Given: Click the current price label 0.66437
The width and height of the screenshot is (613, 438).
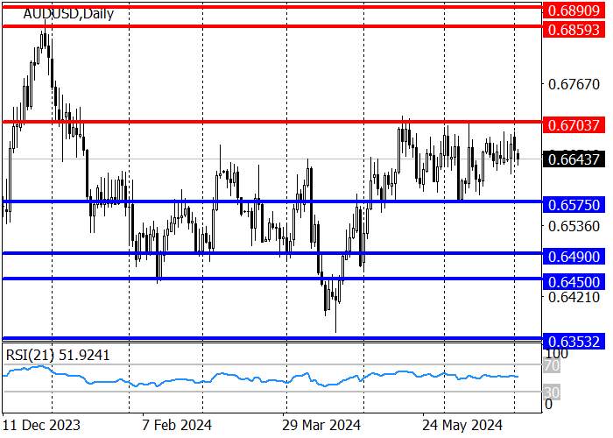Looking at the screenshot, I should [574, 159].
